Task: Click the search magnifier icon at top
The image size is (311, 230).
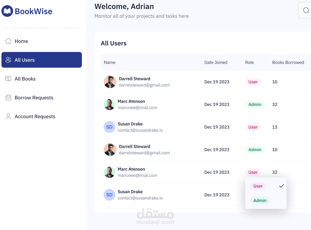Action: [306, 10]
